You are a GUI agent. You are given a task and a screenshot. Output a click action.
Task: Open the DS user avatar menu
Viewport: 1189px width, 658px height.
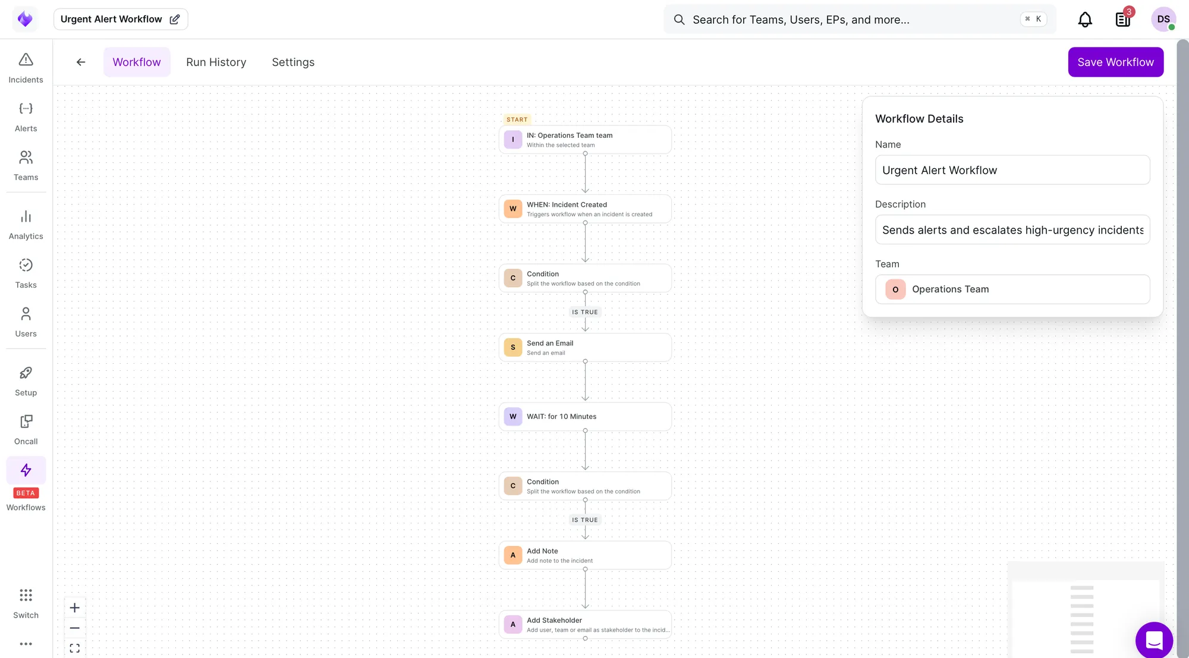tap(1163, 19)
